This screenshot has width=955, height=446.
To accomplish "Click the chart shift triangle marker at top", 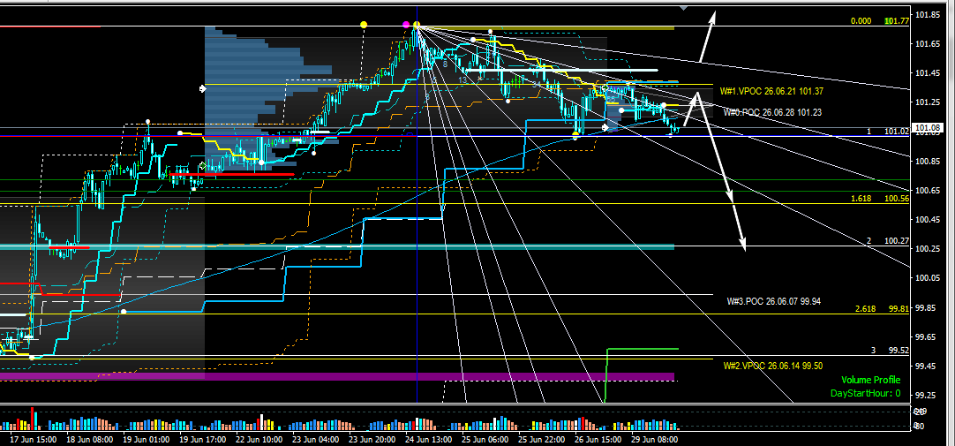I will point(684,8).
